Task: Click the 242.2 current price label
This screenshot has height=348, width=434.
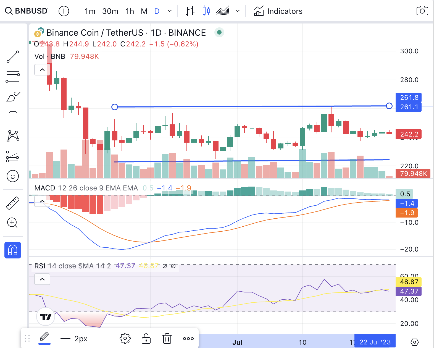Action: pyautogui.click(x=409, y=134)
